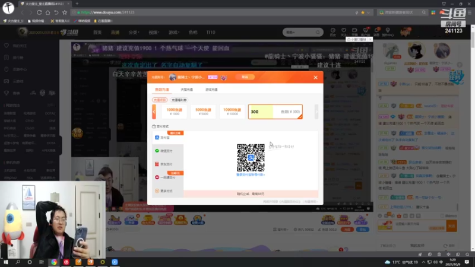Choose 微信支付 payment method
Viewport: 475px width, 267px height.
click(168, 151)
